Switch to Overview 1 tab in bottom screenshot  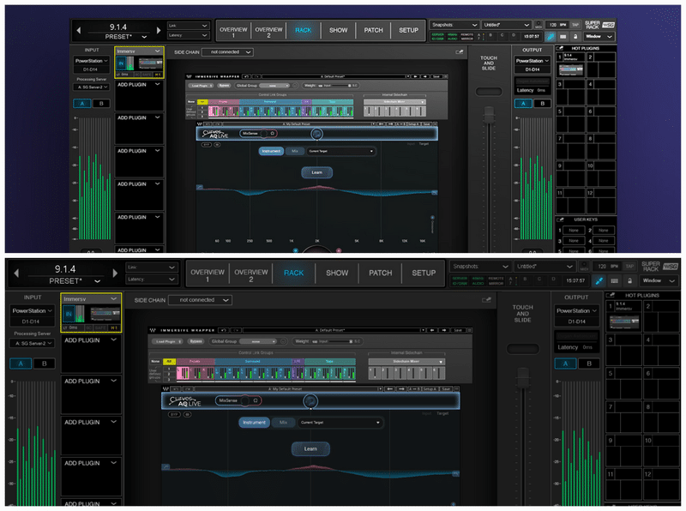[x=208, y=275]
